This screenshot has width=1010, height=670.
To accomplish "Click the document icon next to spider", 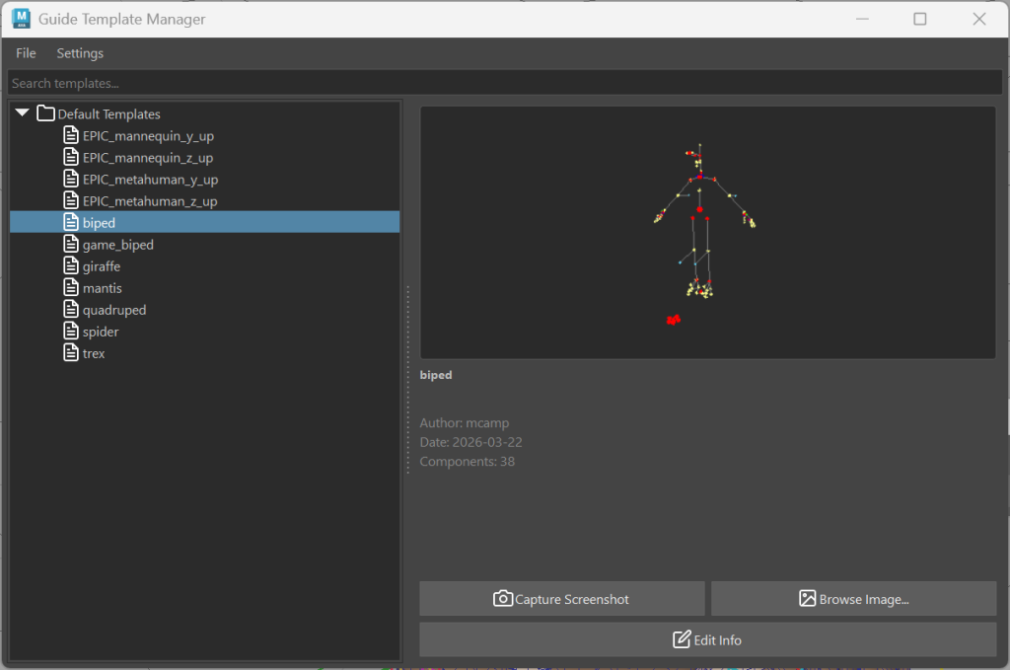I will pos(71,332).
